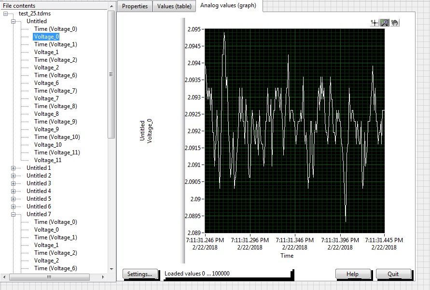Expand the Untitled 1 group

pyautogui.click(x=13, y=168)
